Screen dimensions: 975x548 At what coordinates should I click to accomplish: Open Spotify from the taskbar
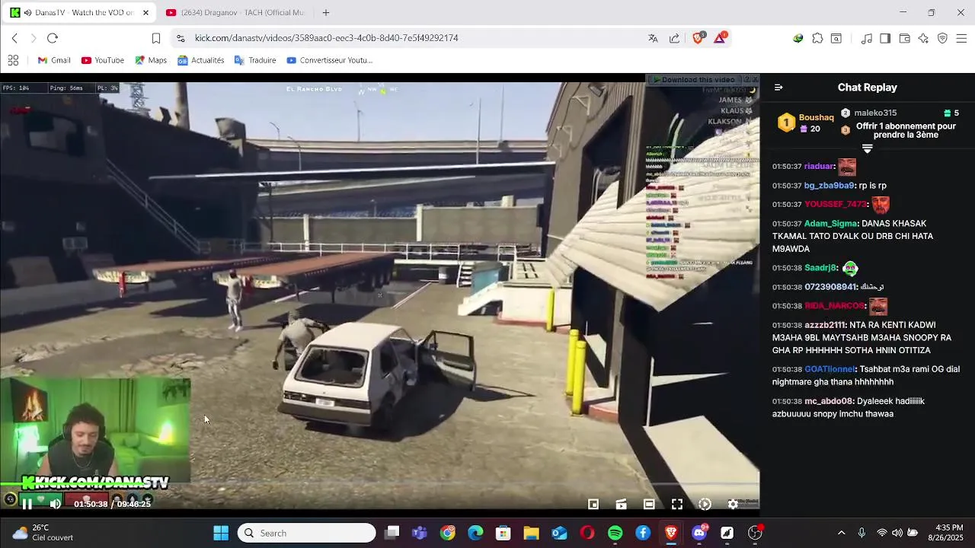tap(615, 533)
